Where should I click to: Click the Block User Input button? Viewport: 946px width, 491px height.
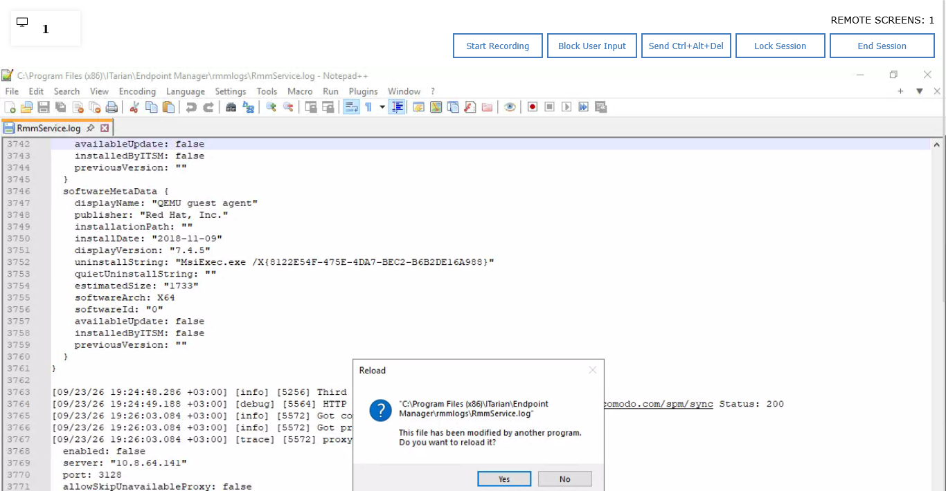pyautogui.click(x=592, y=46)
